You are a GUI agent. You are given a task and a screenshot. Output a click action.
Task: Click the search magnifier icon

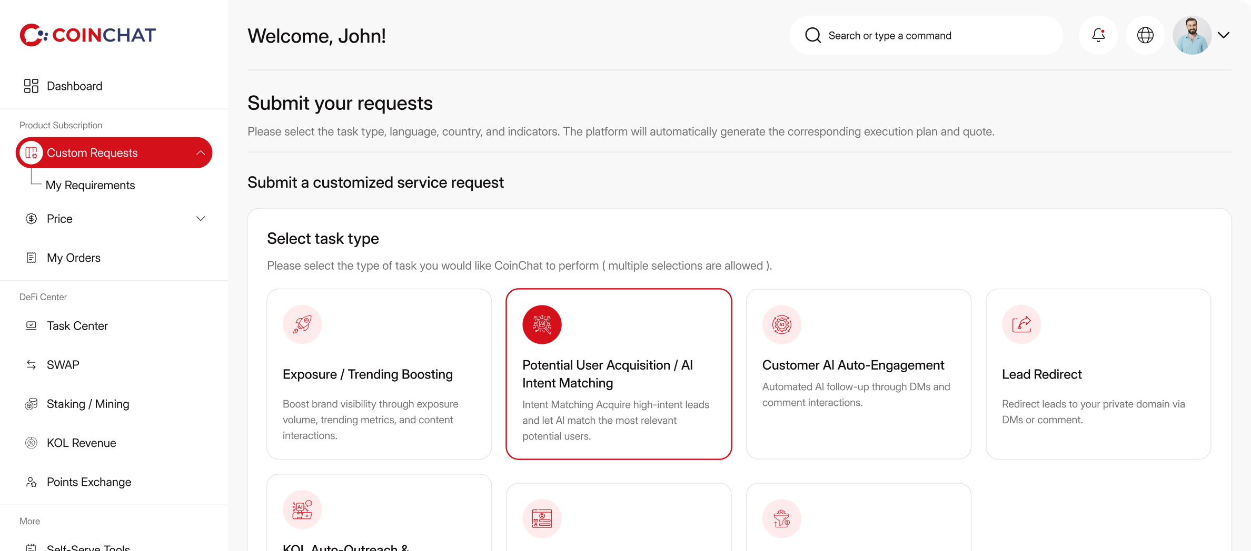813,35
